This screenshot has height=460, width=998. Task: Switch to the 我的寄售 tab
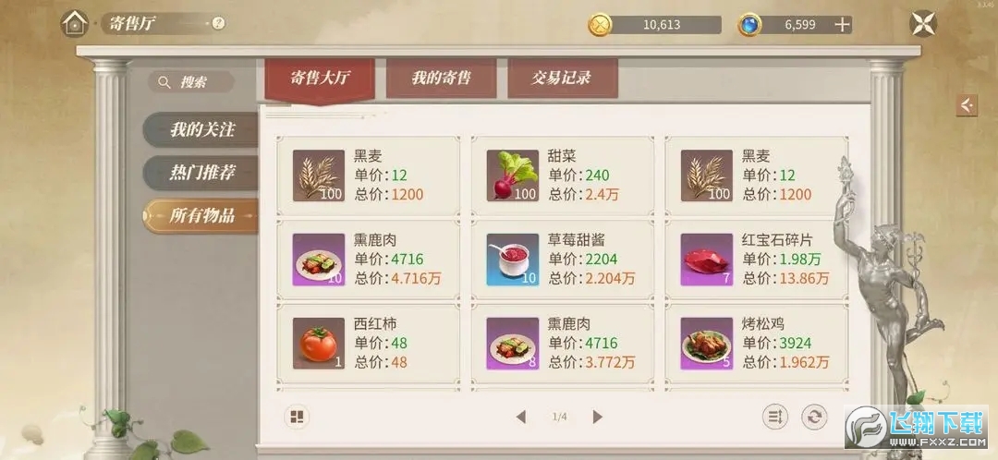[x=441, y=79]
